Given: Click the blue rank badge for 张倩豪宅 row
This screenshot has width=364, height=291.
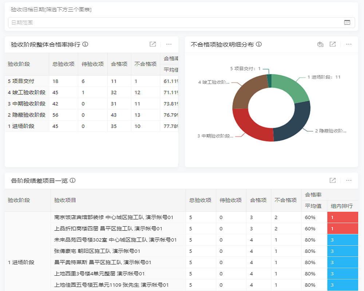Looking at the screenshot, I should (343, 251).
